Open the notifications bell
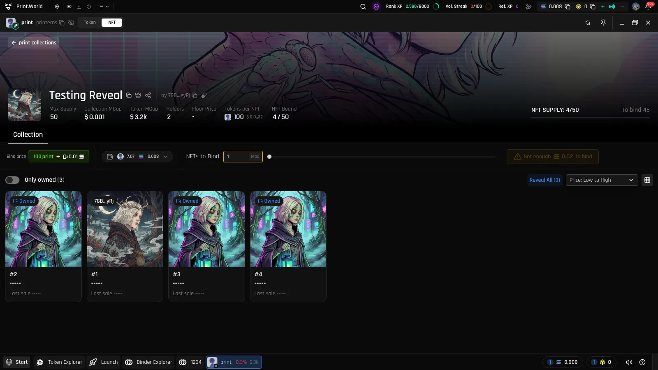Viewport: 658px width, 370px height. click(648, 7)
